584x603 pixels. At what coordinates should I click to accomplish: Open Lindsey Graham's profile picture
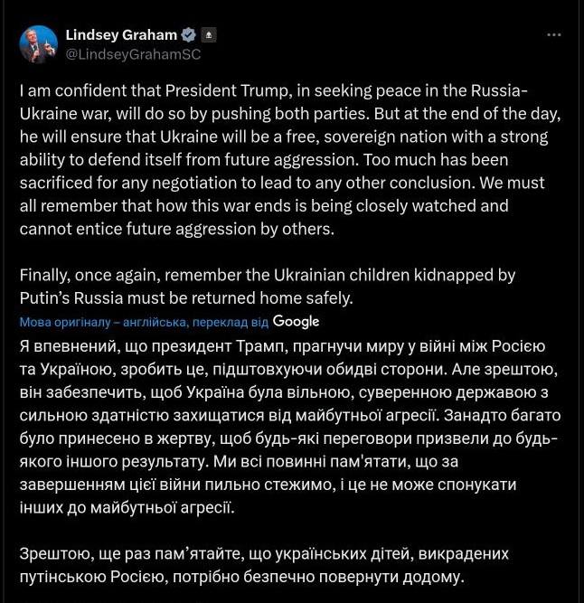(38, 43)
